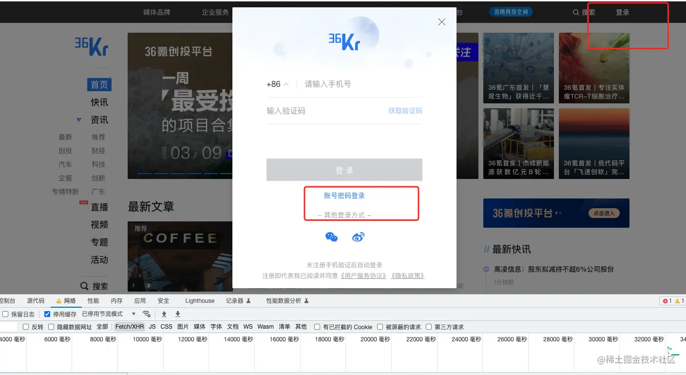
Task: Open the 36氪创投平台 点击进入 banner
Action: 556,213
